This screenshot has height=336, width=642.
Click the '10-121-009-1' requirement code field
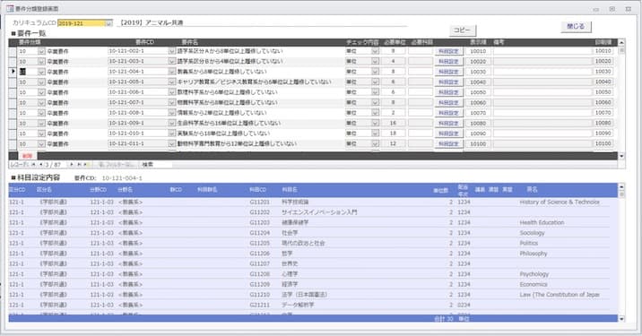pyautogui.click(x=138, y=123)
